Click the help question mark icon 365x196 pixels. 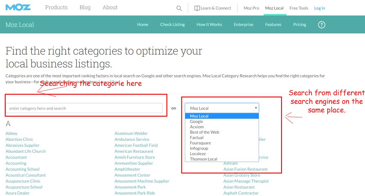321,25
